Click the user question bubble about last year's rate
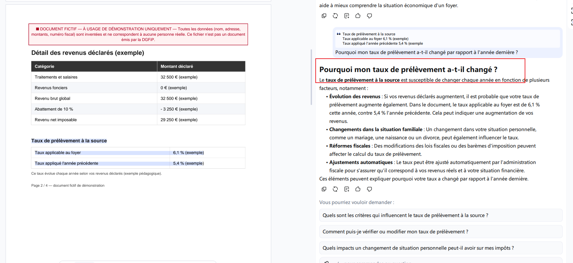 [x=447, y=42]
